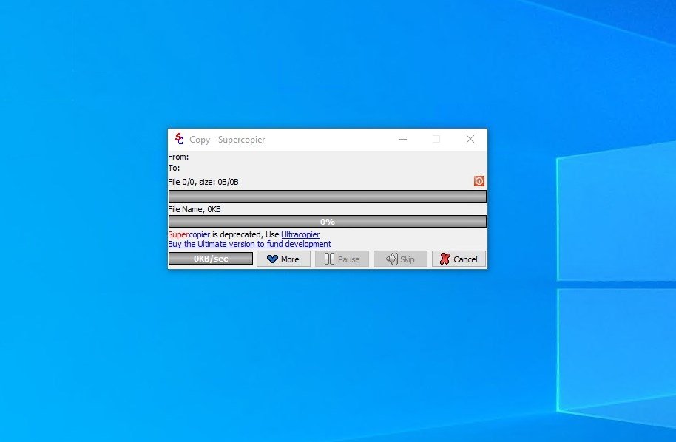Click the 0% current file progress bar
676x442 pixels.
(x=327, y=222)
